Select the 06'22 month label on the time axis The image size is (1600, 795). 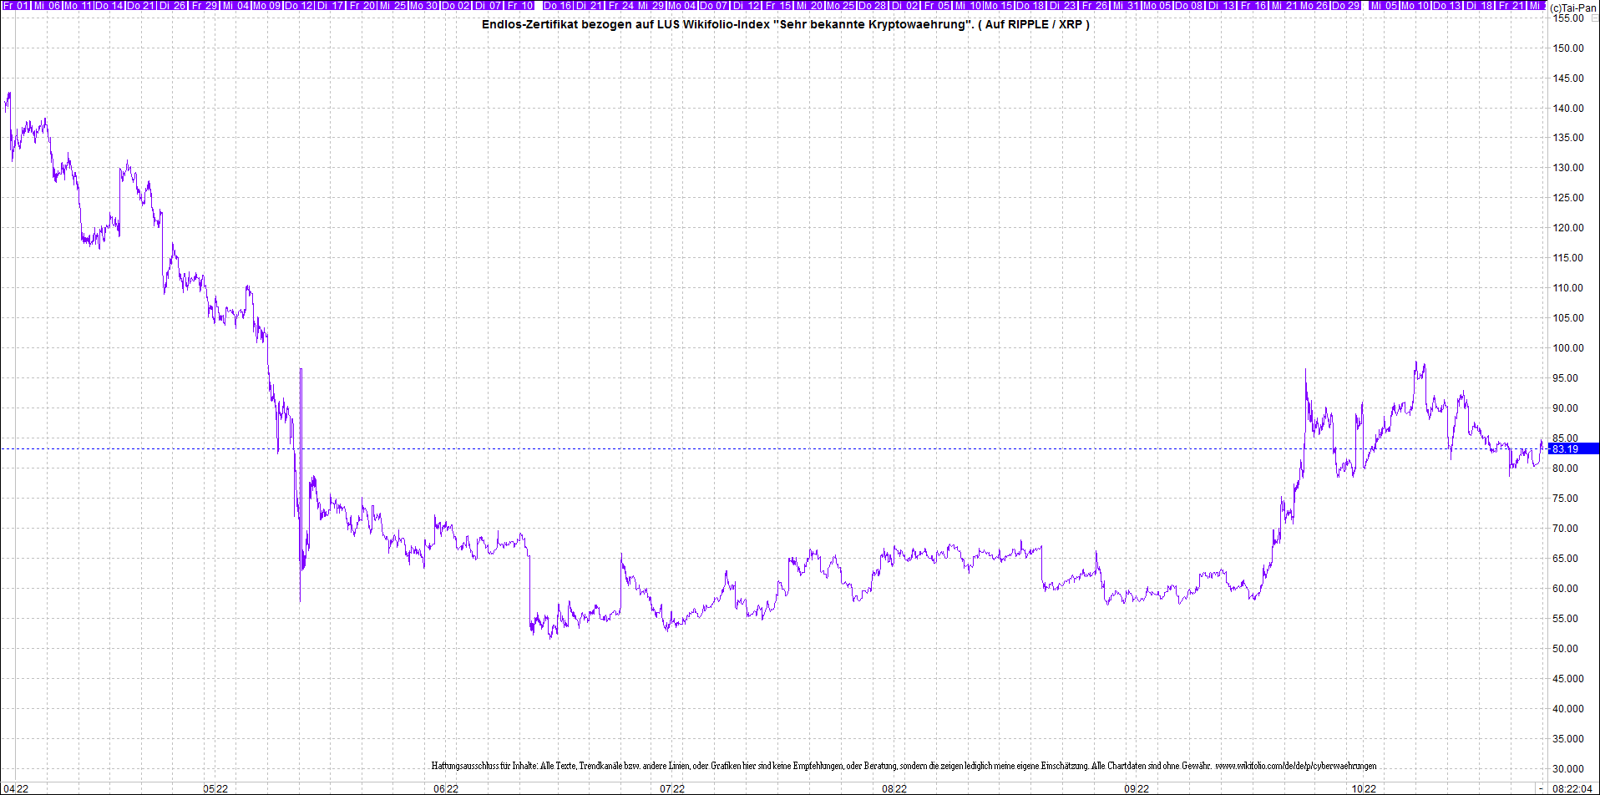[446, 788]
